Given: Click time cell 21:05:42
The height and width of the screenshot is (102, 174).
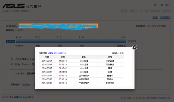Looking at the screenshot, I should tap(63, 68).
